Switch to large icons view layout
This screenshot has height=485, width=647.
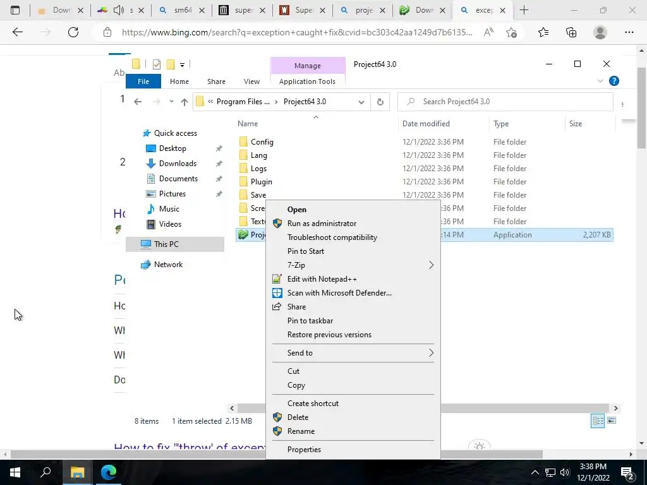(x=612, y=421)
